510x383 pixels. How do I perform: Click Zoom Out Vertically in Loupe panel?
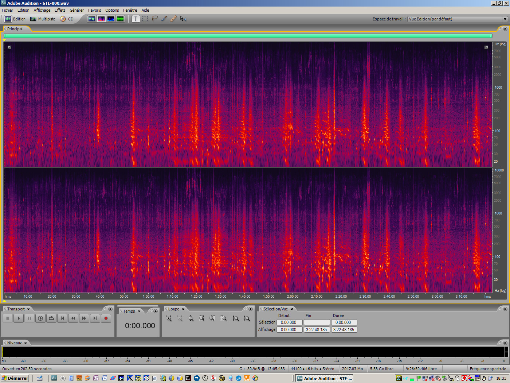coord(247,318)
